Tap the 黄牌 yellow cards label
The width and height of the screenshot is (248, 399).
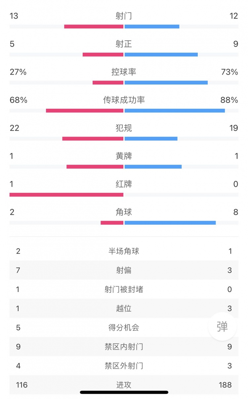point(124,156)
